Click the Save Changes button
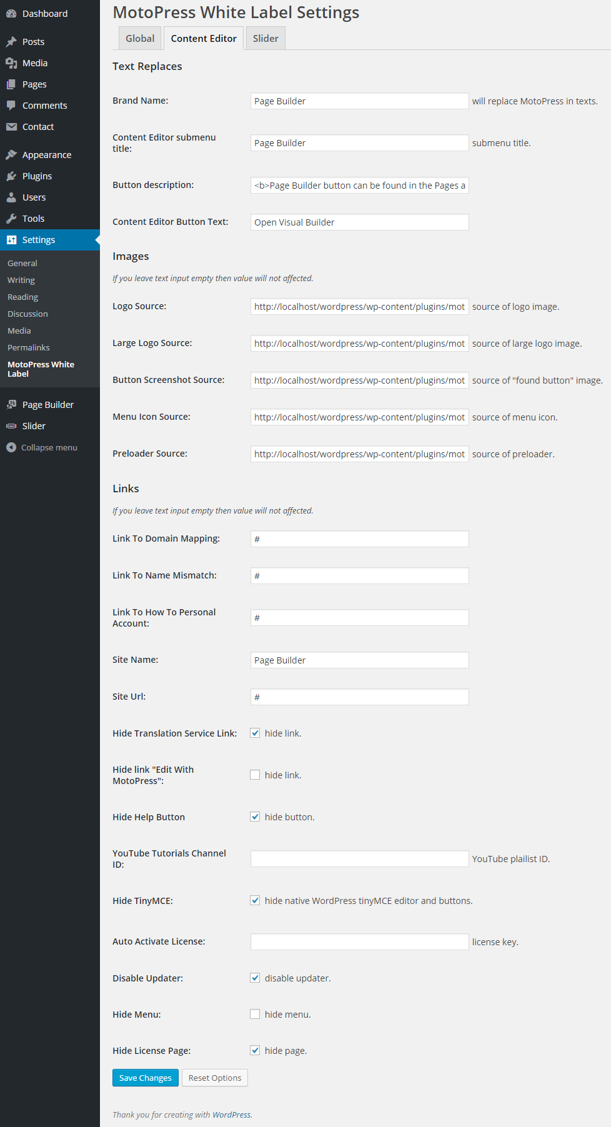Screen dimensions: 611x1127 coord(146,1078)
